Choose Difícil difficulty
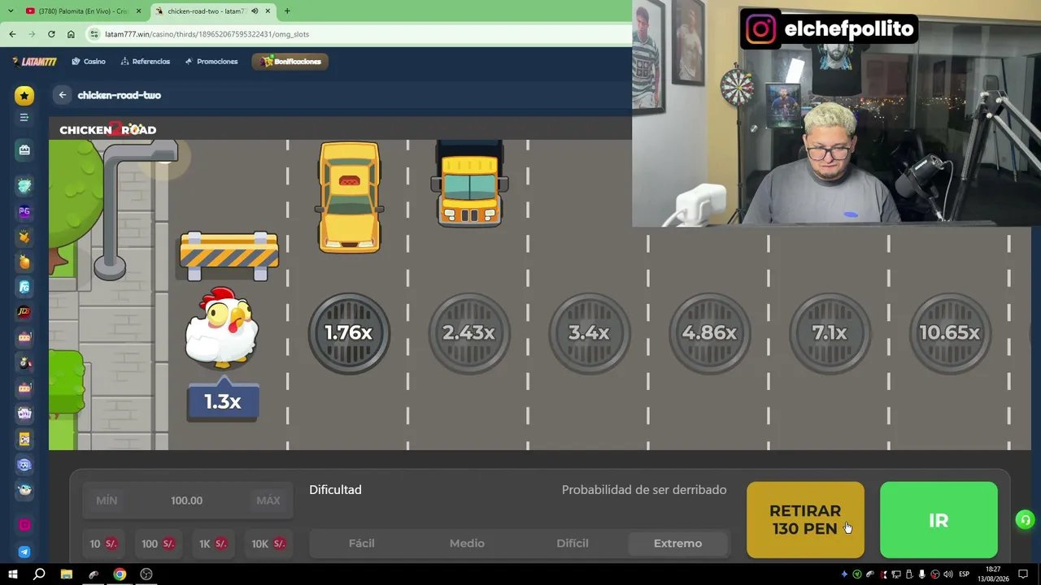 click(573, 544)
